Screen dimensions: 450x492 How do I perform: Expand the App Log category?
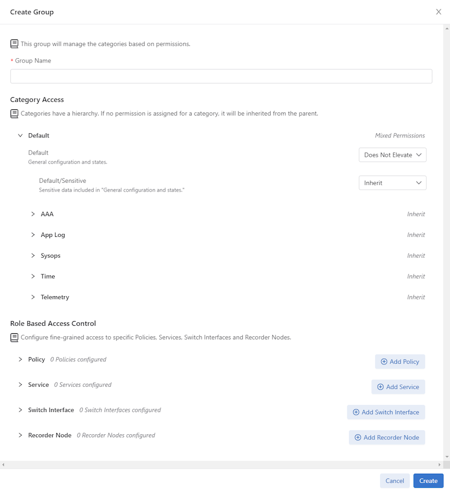click(33, 235)
